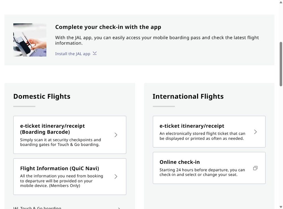The image size is (283, 209).
Task: Click the 'International Flights' heading
Action: (x=188, y=96)
